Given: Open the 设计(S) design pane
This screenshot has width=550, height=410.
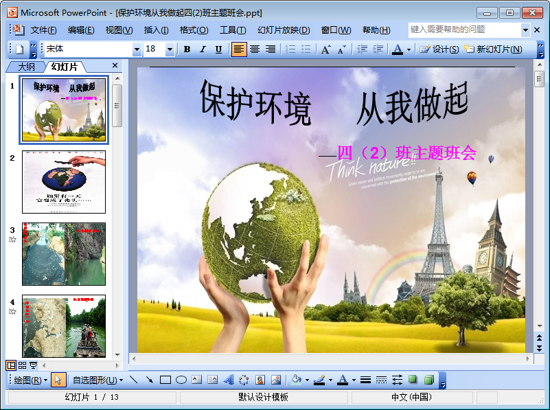Looking at the screenshot, I should (439, 49).
